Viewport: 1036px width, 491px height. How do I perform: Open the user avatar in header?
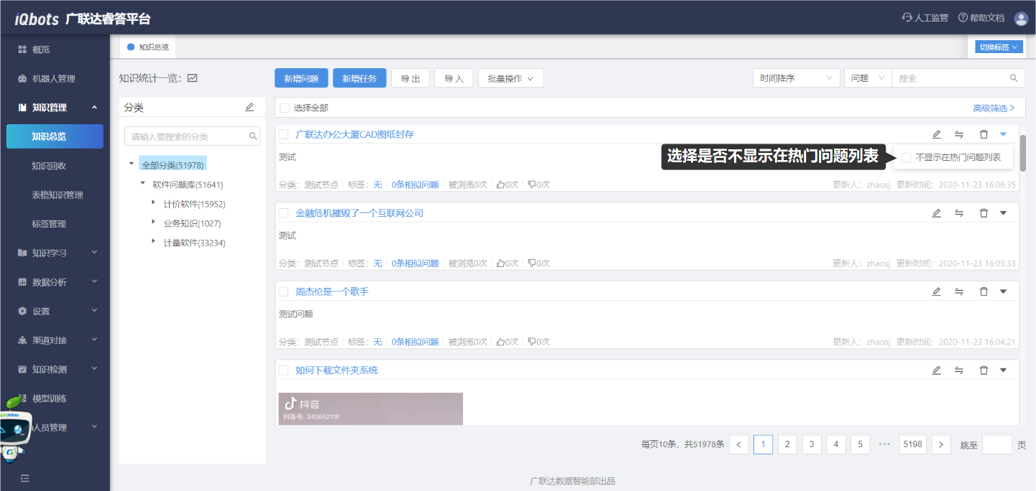(1021, 18)
